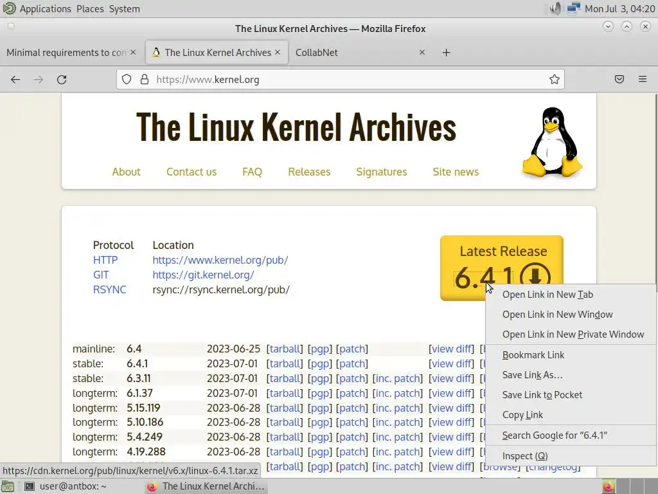Click the GIT protocol link
This screenshot has width=658, height=494.
tap(101, 275)
